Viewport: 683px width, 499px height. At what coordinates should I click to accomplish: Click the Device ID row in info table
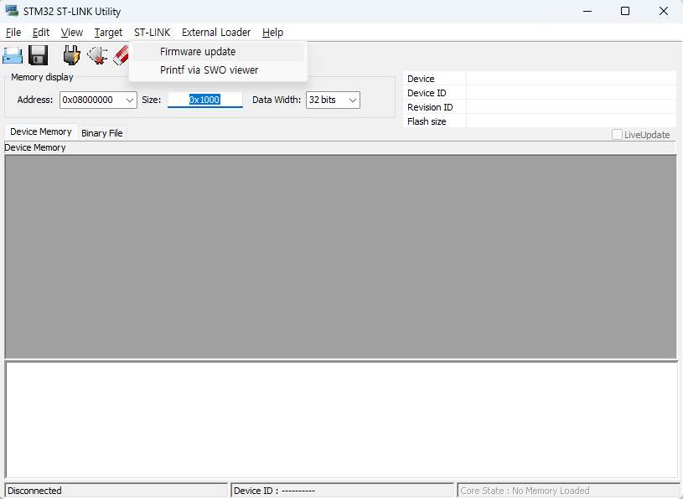[x=540, y=93]
